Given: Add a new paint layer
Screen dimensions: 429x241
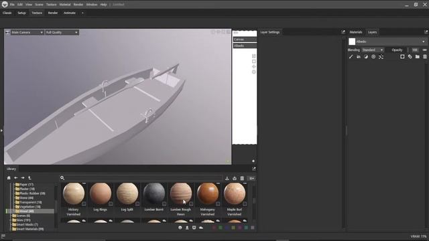Looking at the screenshot, I should point(351,56).
